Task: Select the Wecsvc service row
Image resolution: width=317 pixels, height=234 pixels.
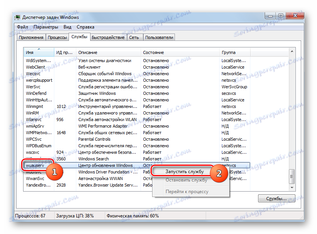Action: pyautogui.click(x=137, y=74)
